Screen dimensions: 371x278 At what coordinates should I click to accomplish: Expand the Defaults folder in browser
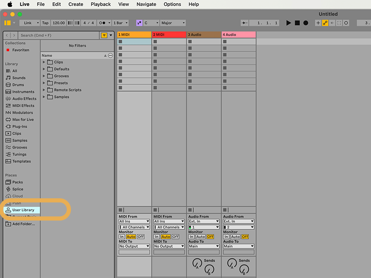pyautogui.click(x=44, y=69)
